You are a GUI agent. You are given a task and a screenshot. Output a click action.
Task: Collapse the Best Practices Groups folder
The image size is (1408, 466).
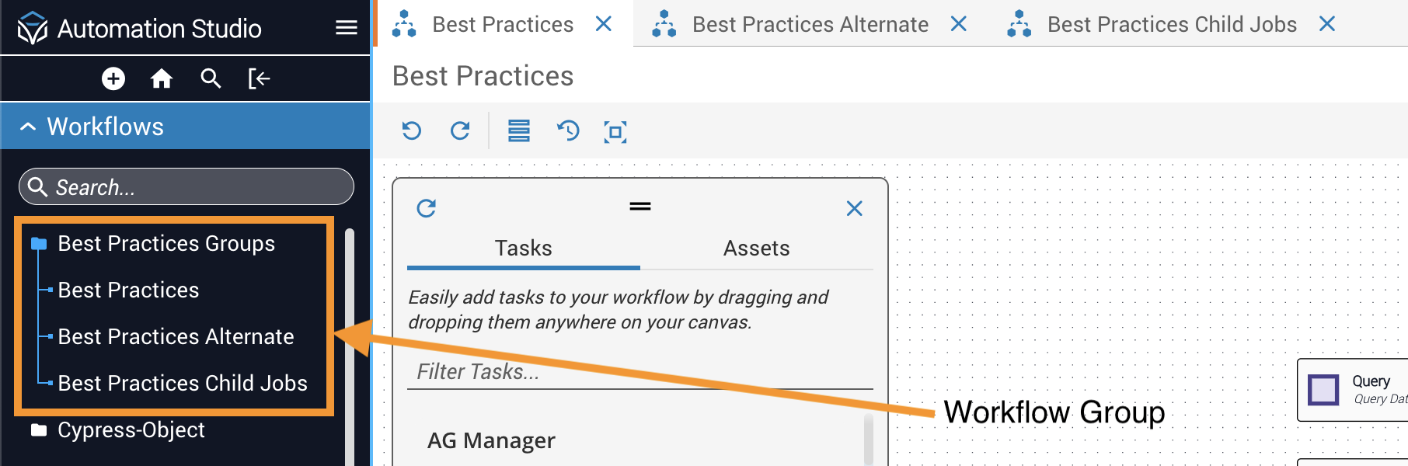[x=38, y=245]
